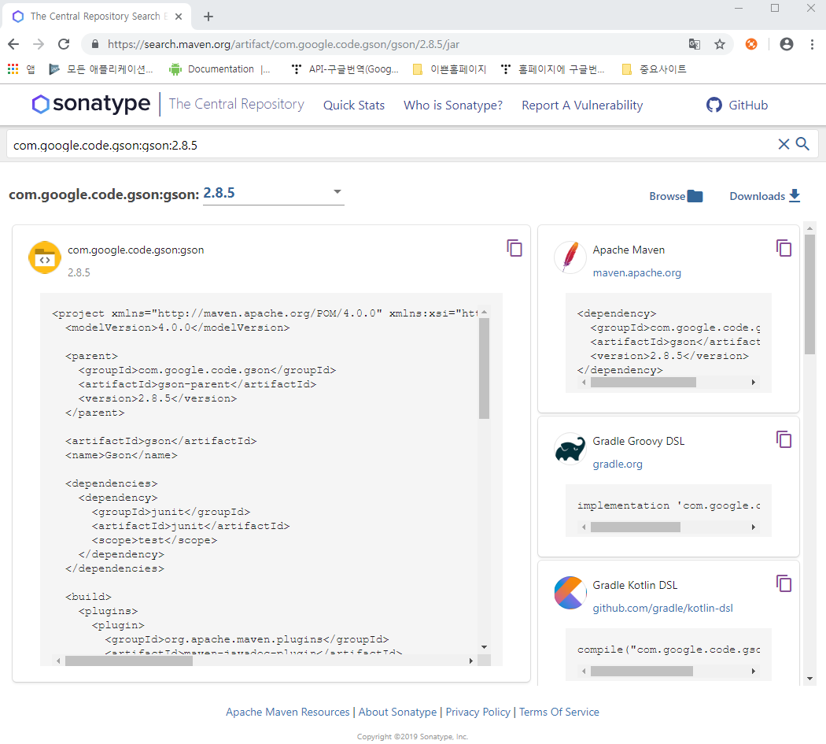Open the apps grid bookmark
Screen dimensions: 826x744
pyautogui.click(x=21, y=69)
